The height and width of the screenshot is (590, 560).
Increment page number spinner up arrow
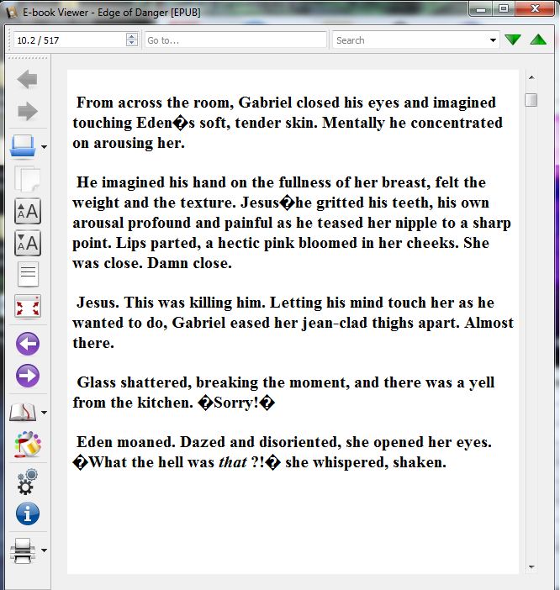[x=132, y=36]
